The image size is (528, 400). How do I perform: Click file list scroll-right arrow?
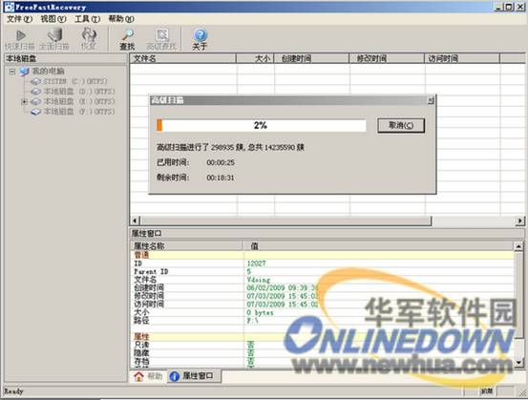pyautogui.click(x=520, y=221)
